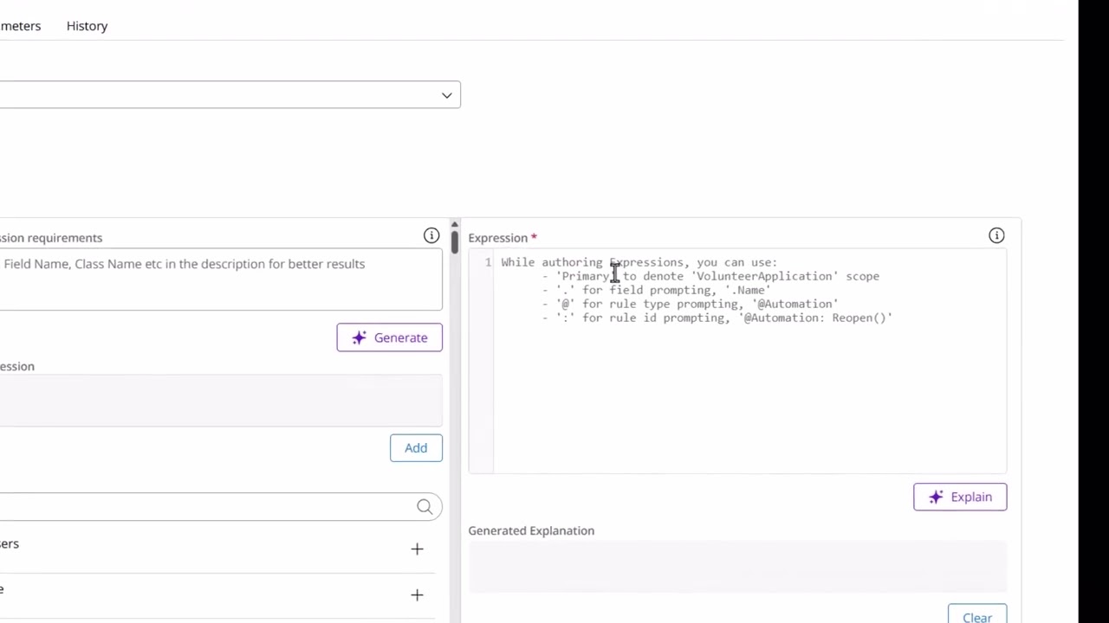Click the 'Generated Explanation' label
The height and width of the screenshot is (623, 1109).
click(531, 530)
